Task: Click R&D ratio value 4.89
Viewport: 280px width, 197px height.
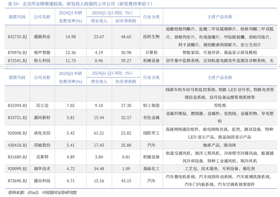Action: pos(70,157)
